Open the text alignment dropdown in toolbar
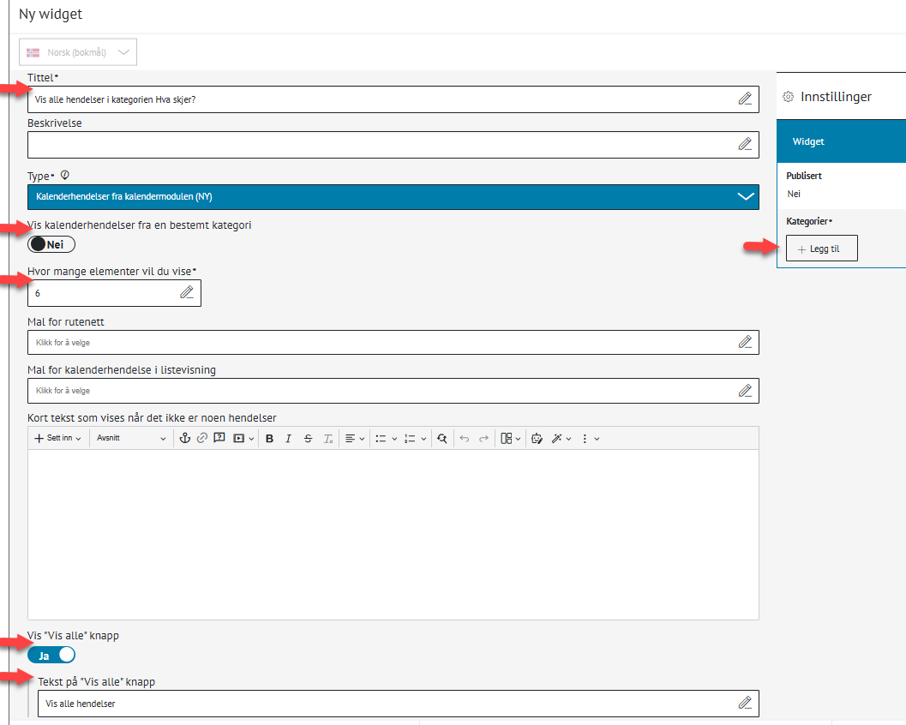This screenshot has height=725, width=906. click(x=355, y=438)
